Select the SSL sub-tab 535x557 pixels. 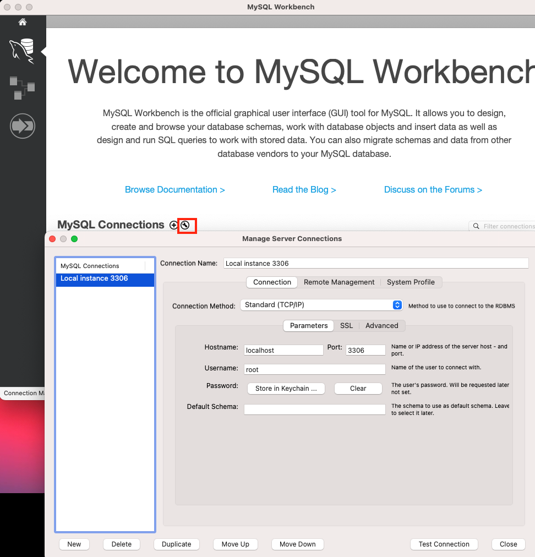(x=346, y=326)
